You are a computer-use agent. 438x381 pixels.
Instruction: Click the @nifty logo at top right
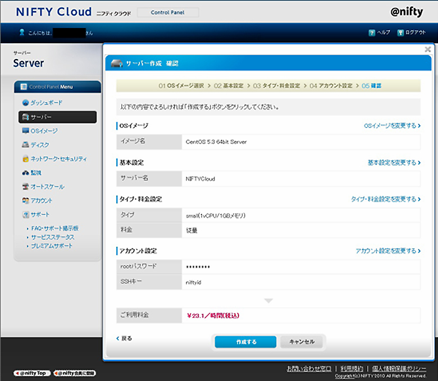point(407,12)
